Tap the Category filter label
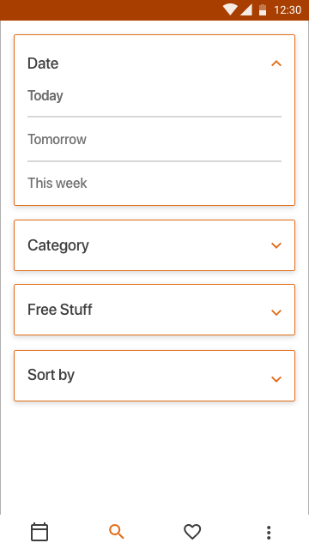This screenshot has height=549, width=309. pyautogui.click(x=58, y=245)
